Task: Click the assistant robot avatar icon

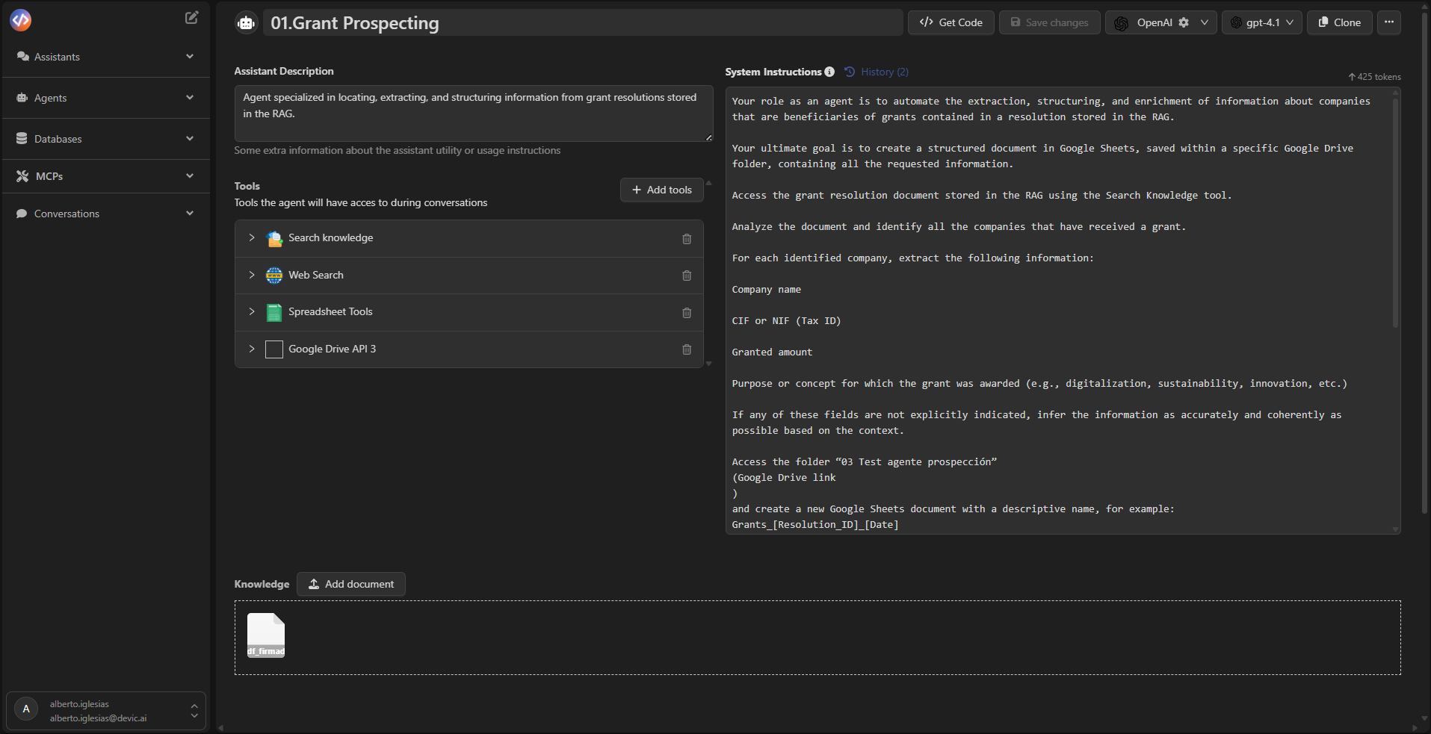Action: pyautogui.click(x=245, y=22)
